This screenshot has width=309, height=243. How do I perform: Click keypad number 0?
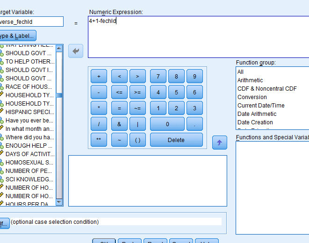point(167,124)
